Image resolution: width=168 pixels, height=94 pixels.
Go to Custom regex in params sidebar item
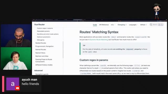coord(45,28)
